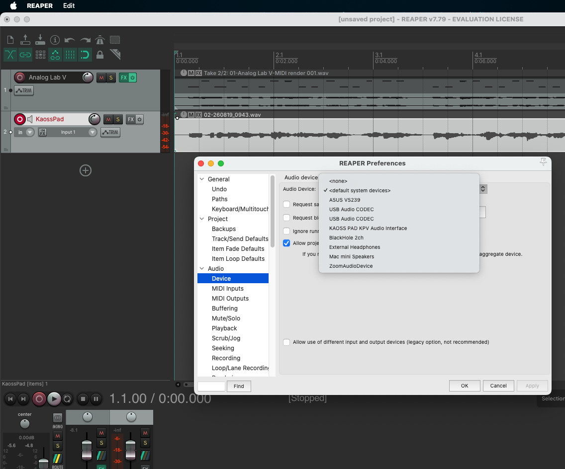The image size is (565, 469).
Task: Collapse the General tree section
Action: pos(202,179)
